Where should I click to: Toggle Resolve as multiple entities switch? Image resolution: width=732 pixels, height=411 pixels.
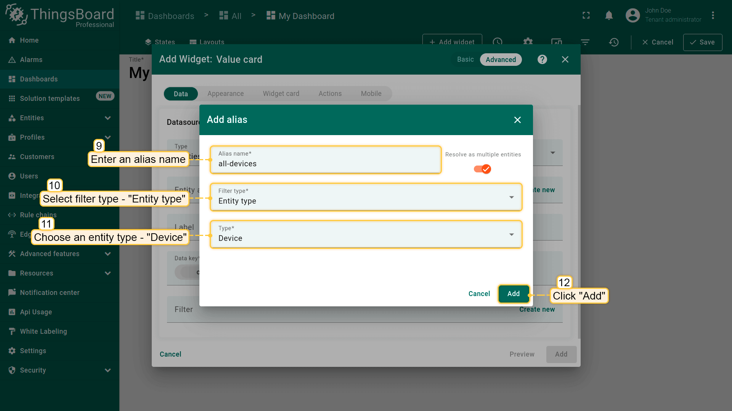coord(482,169)
